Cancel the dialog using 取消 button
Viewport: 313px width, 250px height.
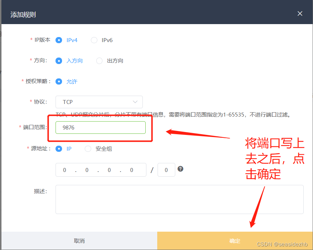pyautogui.click(x=79, y=241)
